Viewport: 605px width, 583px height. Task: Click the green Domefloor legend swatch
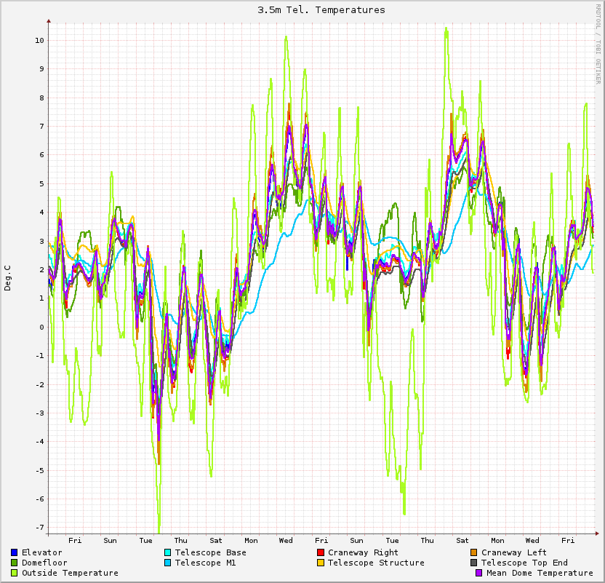tap(15, 563)
